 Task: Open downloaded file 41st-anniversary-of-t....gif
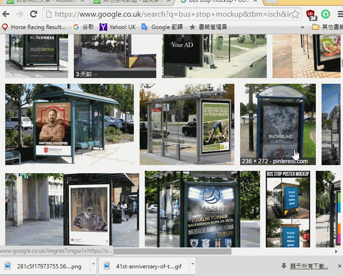(x=144, y=266)
